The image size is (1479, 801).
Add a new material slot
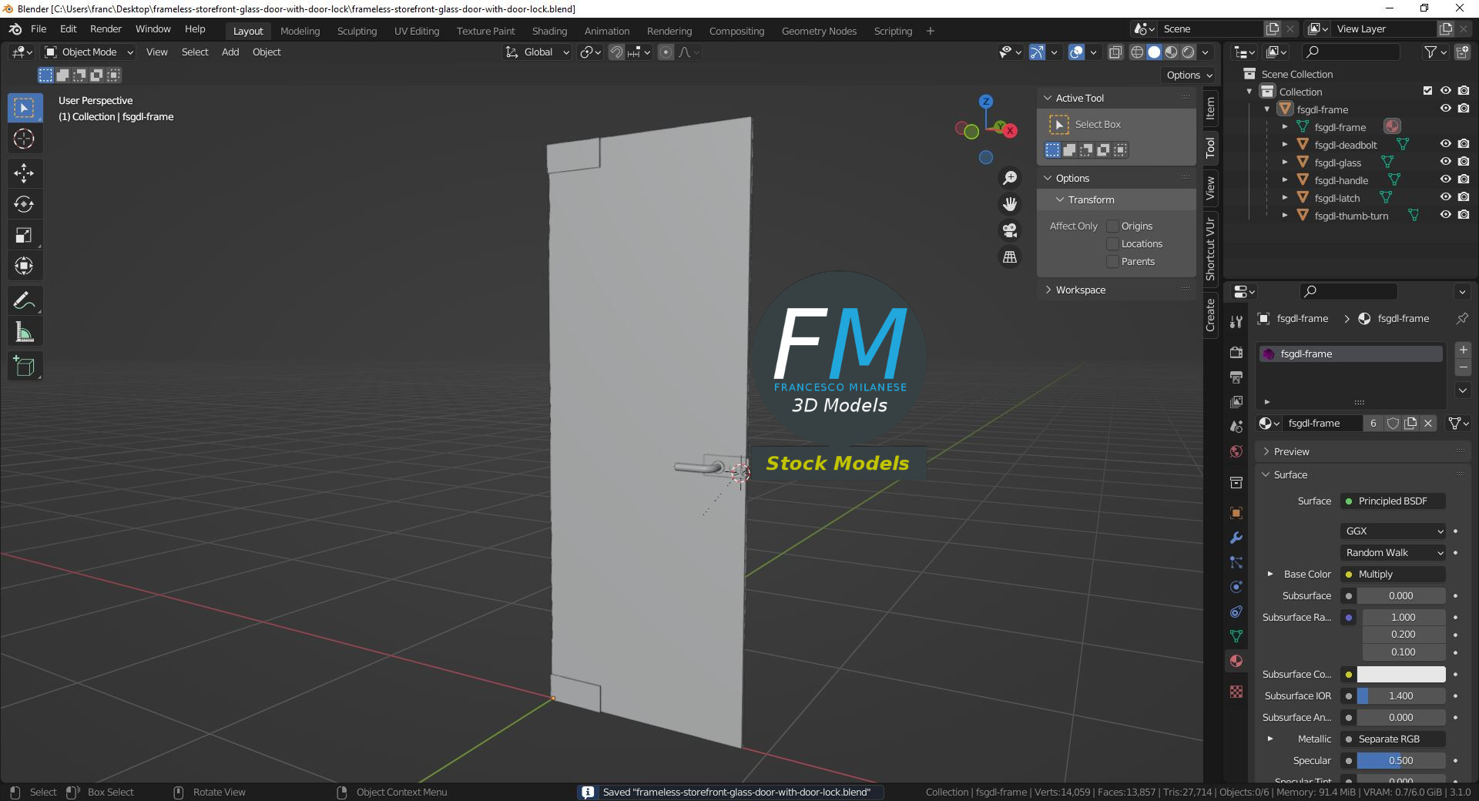pos(1463,350)
